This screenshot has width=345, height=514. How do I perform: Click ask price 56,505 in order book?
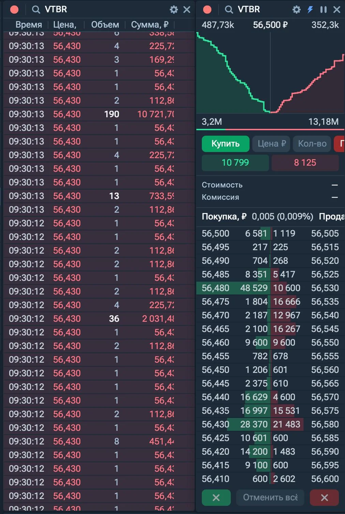325,233
